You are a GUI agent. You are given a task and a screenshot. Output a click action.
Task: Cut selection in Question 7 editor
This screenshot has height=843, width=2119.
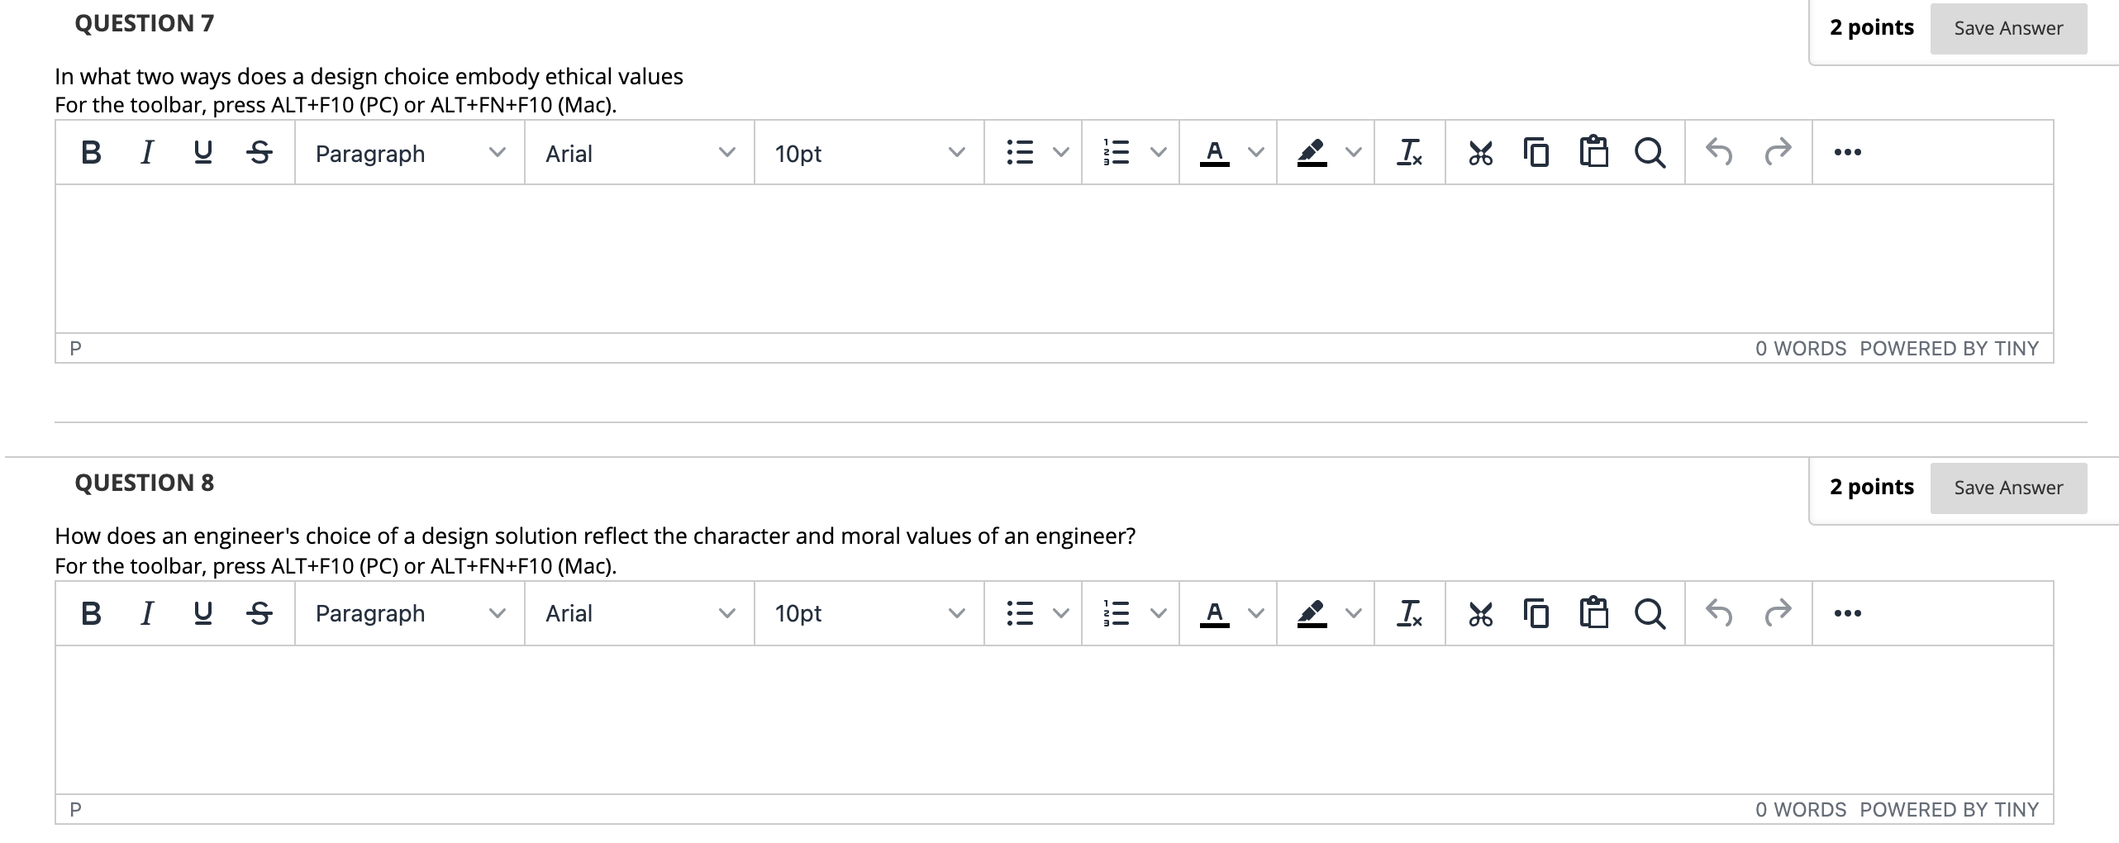tap(1480, 153)
